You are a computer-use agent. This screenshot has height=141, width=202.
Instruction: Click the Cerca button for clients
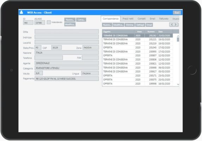(81, 20)
